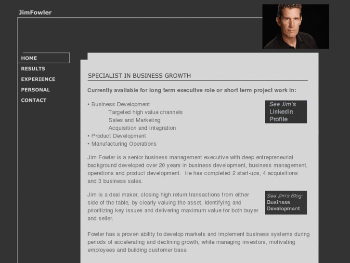350x263 pixels.
Task: Click the paragraph starting 'Jim Fowler is a senior'
Action: pos(197,169)
